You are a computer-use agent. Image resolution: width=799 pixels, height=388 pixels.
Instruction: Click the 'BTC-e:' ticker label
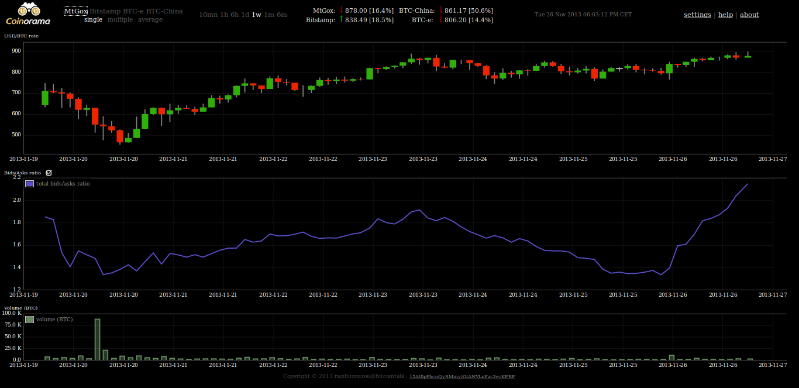pos(423,20)
